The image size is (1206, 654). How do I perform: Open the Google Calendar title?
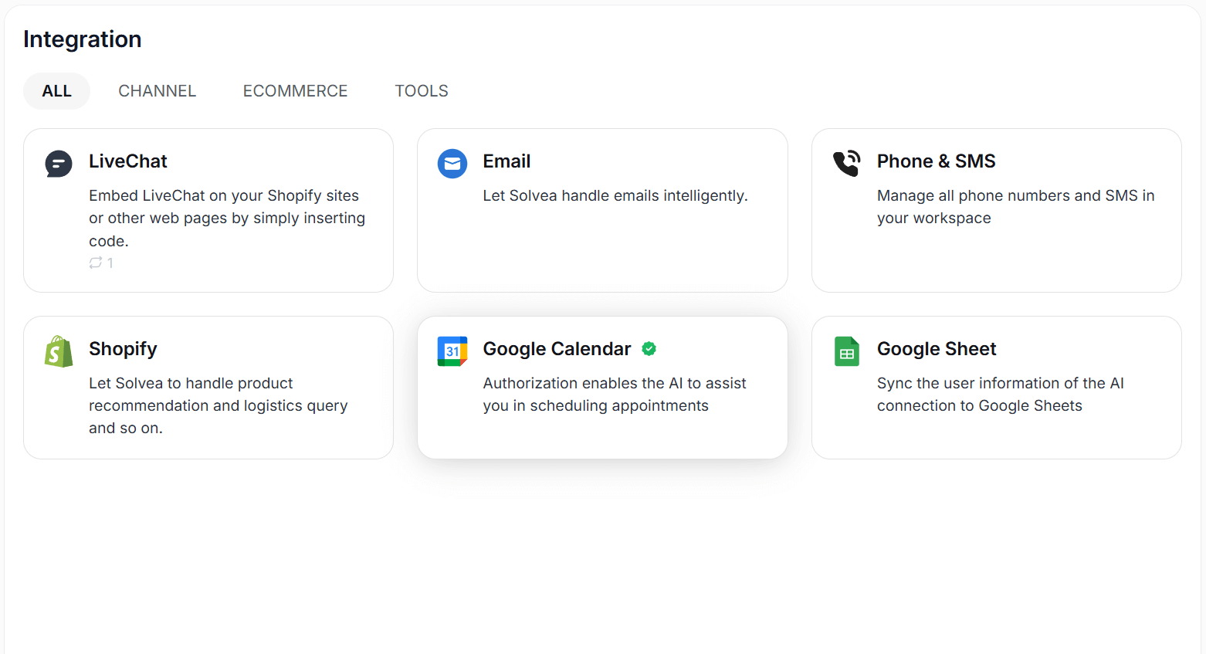[557, 349]
